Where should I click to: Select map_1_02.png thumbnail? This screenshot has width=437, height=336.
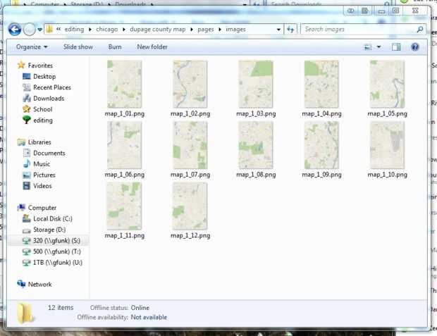[190, 84]
